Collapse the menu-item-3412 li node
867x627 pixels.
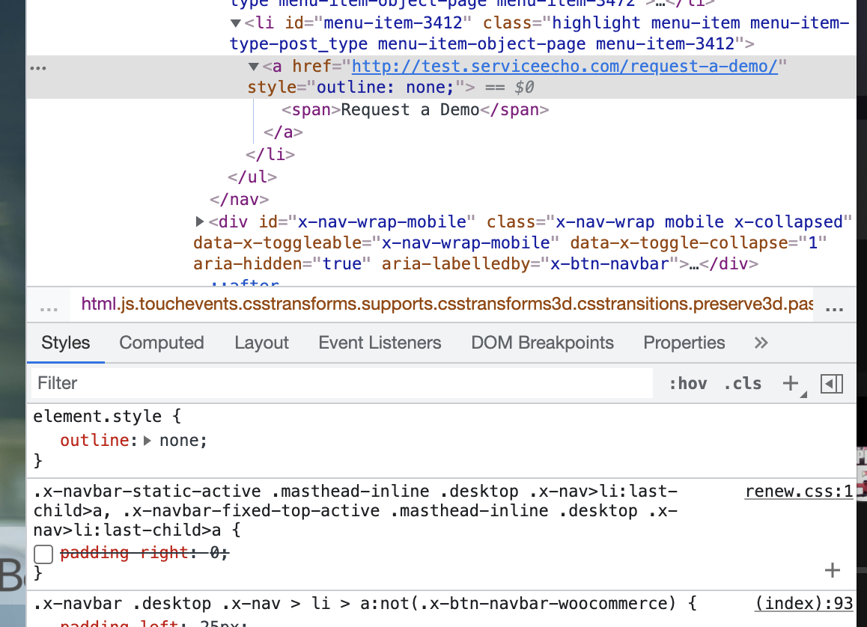(x=236, y=23)
